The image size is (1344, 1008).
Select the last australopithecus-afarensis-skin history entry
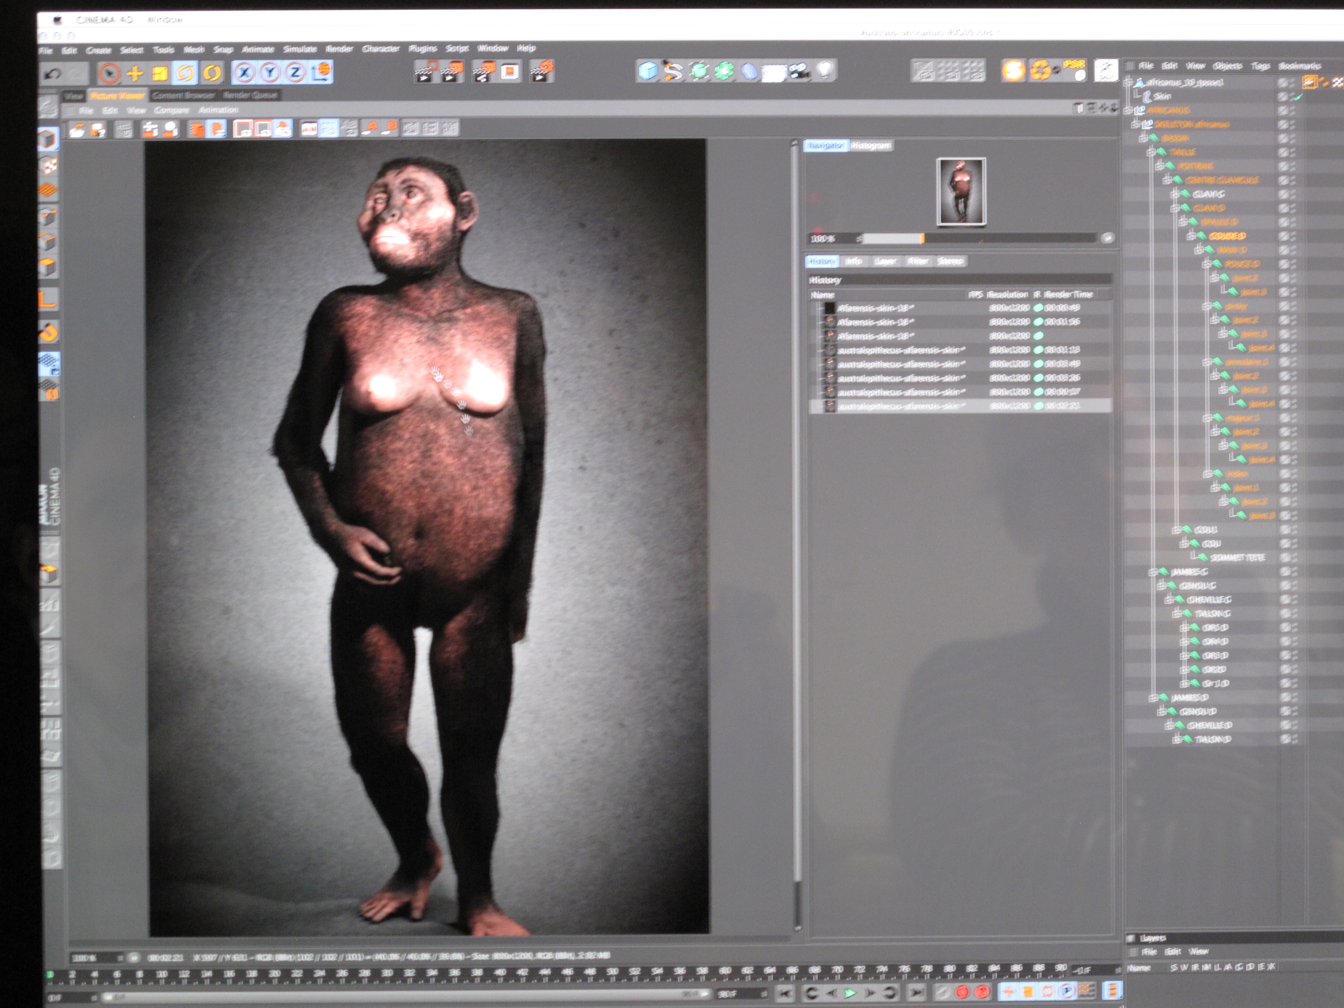click(961, 406)
